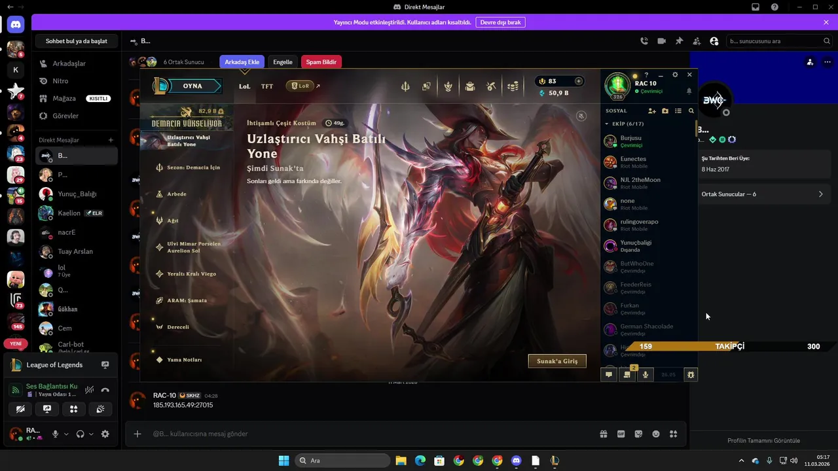
Task: Select Dereceli in LoL sidebar
Action: pyautogui.click(x=179, y=326)
